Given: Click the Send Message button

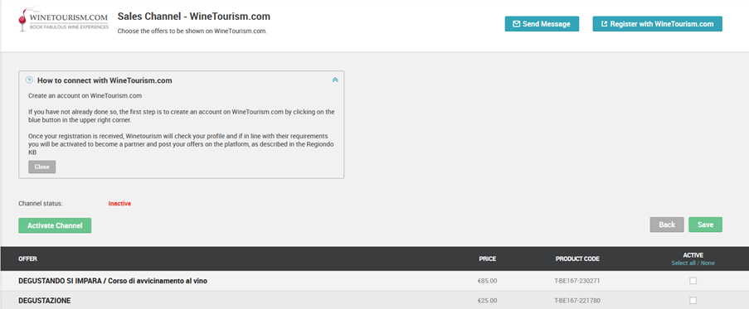Looking at the screenshot, I should [542, 24].
